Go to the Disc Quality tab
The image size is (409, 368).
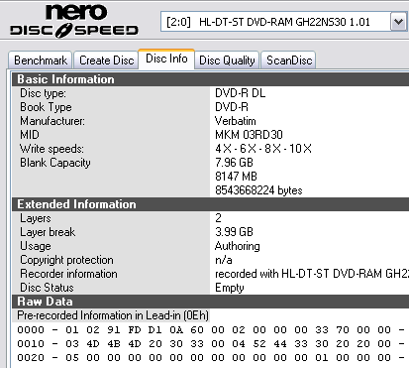tap(227, 61)
